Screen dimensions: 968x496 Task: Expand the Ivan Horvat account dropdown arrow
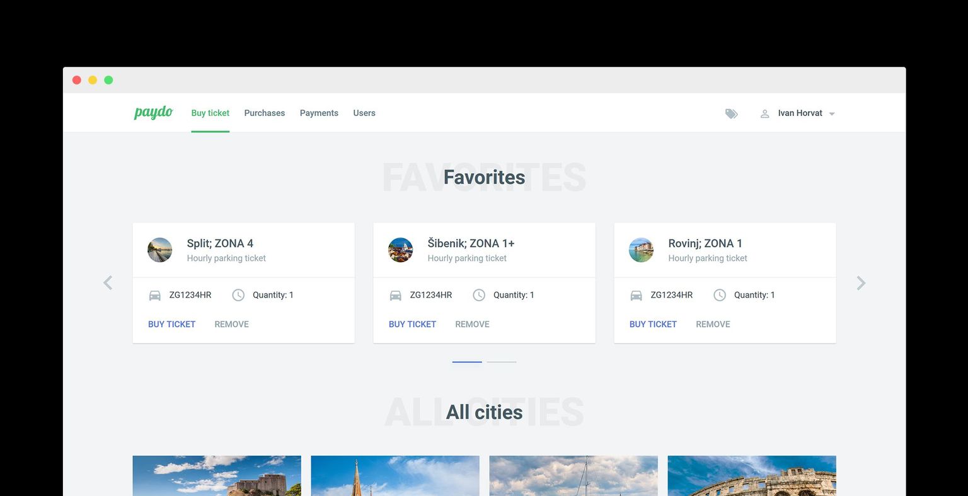pos(832,114)
